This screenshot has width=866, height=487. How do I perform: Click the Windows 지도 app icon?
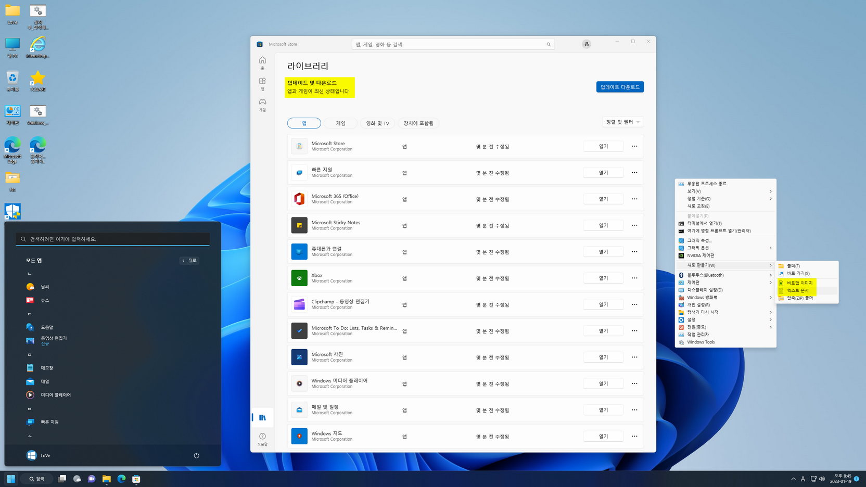tap(299, 436)
